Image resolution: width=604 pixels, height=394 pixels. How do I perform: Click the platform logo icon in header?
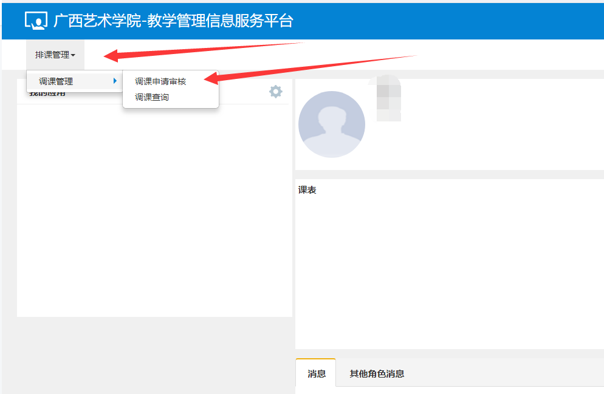36,21
